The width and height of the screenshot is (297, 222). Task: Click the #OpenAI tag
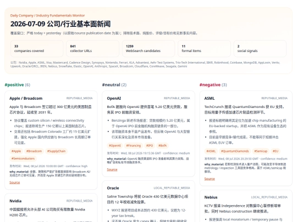click(x=115, y=146)
